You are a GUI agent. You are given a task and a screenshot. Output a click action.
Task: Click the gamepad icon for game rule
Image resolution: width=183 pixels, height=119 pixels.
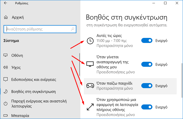pyautogui.click(x=90, y=86)
